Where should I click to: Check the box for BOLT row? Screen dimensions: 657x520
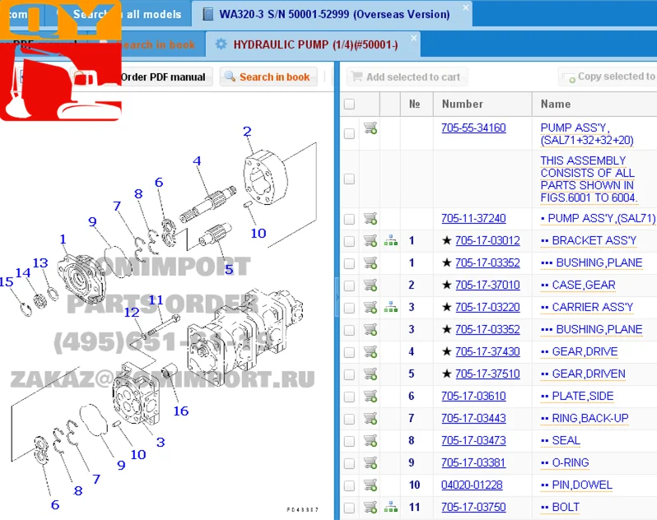[x=349, y=508]
